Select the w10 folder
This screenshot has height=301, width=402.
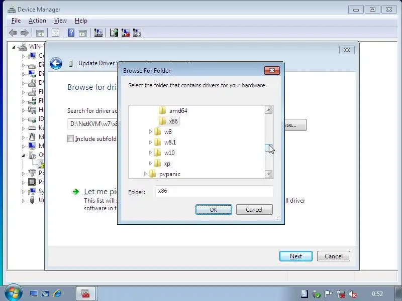pos(165,153)
